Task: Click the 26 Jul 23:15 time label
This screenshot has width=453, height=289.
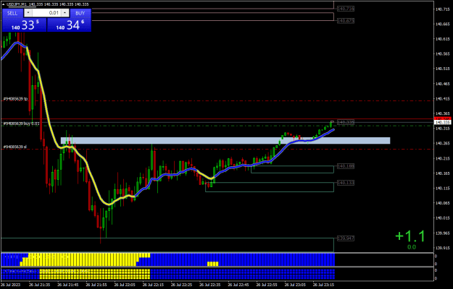Action: click(x=323, y=285)
